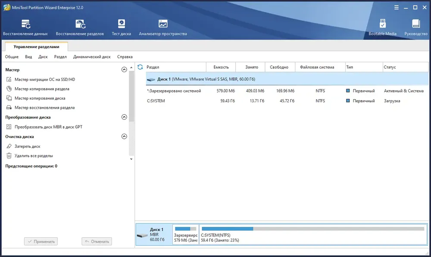
Task: Click disk icon in bottom Диск 1 map
Action: point(142,236)
